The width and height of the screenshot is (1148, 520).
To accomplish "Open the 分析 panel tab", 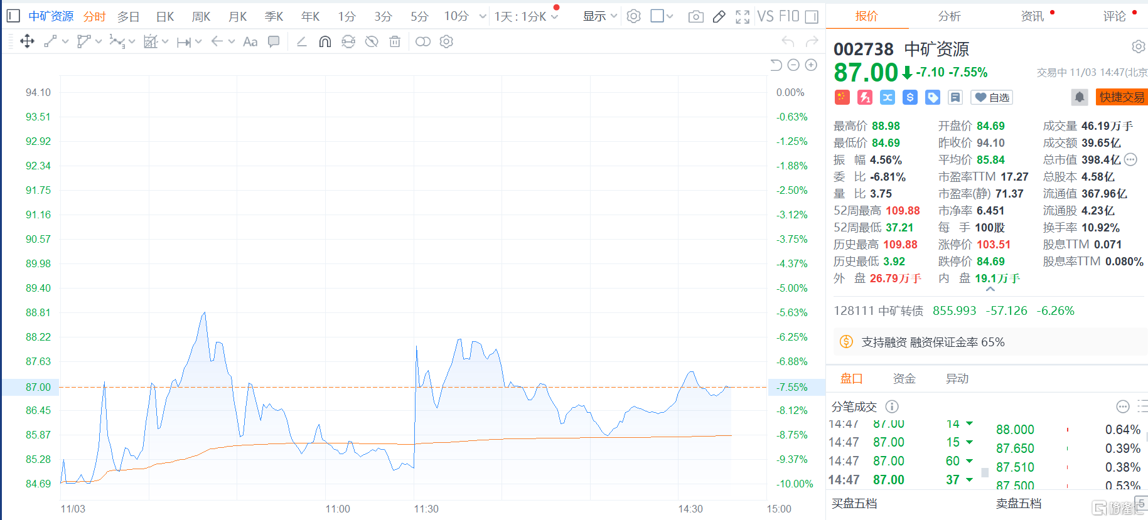I will pyautogui.click(x=949, y=16).
